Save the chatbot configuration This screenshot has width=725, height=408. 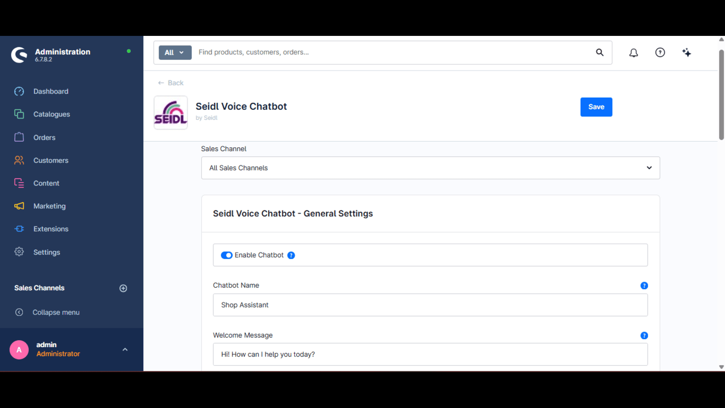(596, 107)
